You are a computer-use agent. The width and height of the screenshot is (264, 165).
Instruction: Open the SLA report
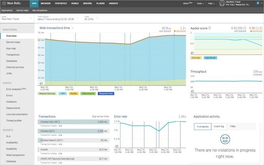(x=8, y=136)
